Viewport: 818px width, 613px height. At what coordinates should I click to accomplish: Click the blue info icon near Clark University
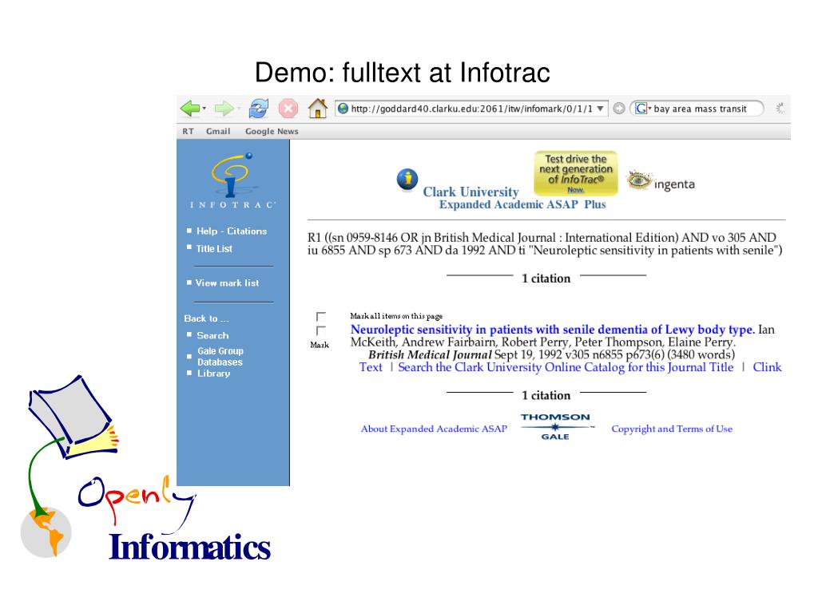tap(407, 180)
